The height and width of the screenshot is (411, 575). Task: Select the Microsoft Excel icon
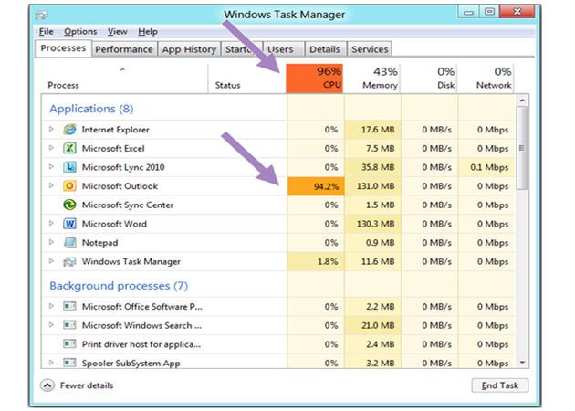point(69,149)
